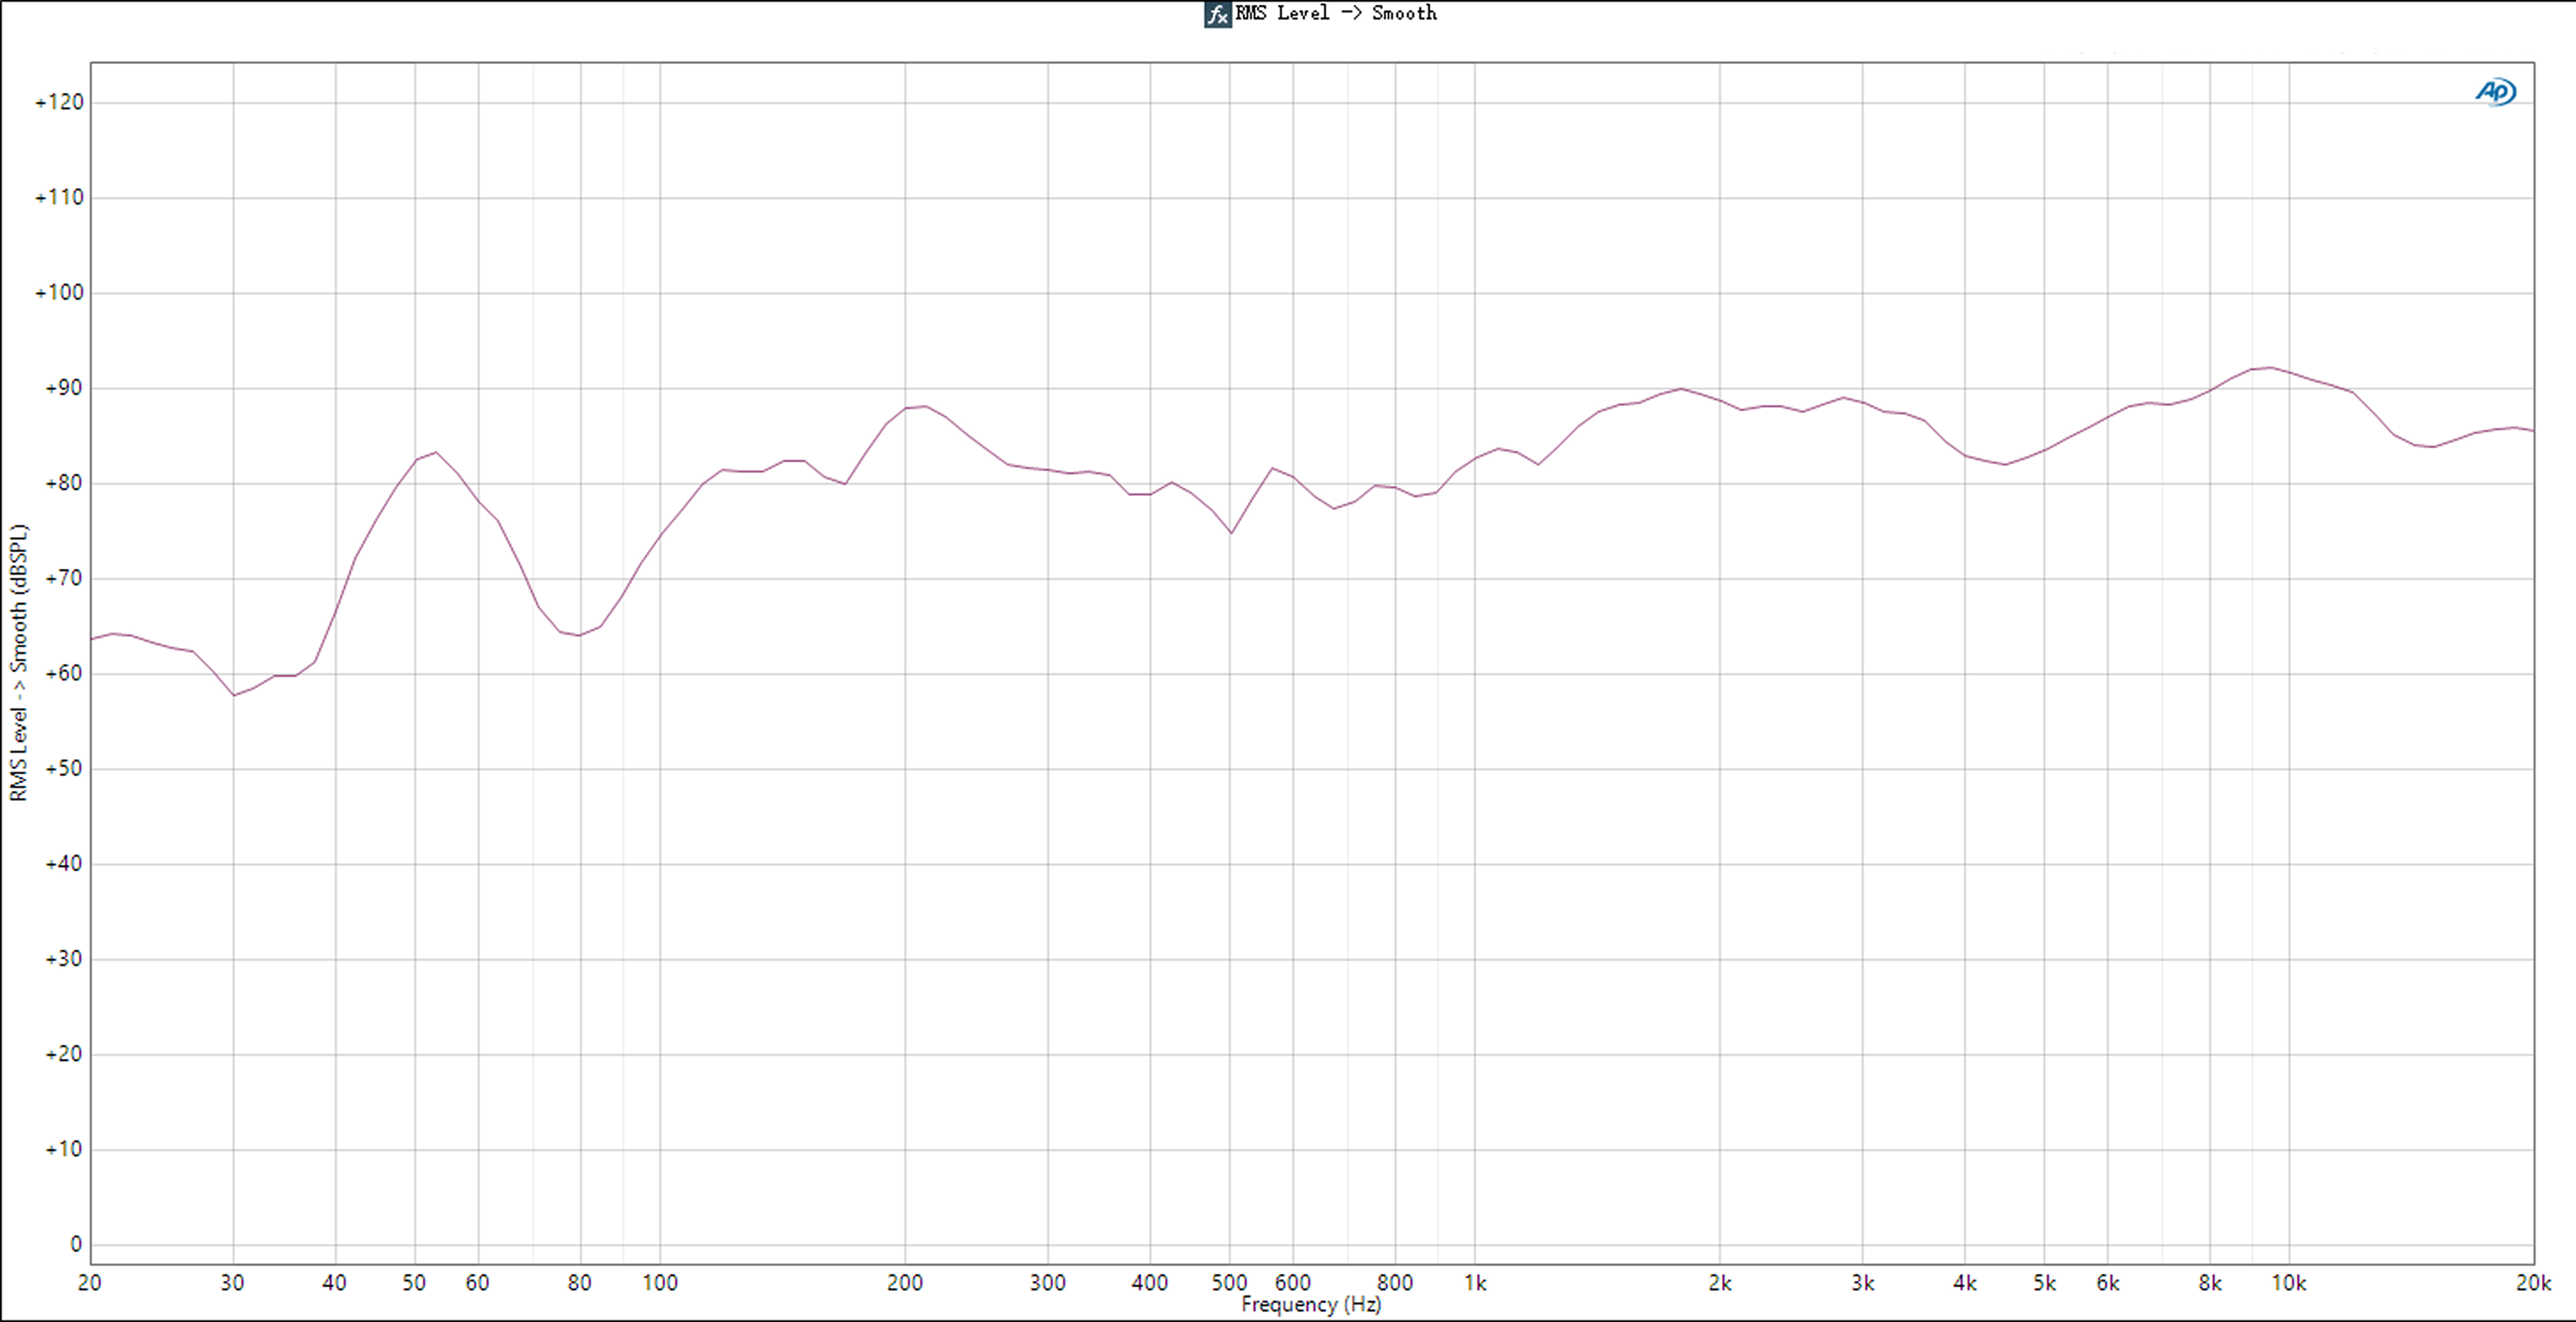Image resolution: width=2576 pixels, height=1322 pixels.
Task: Click the +40 y-axis tick label
Action: click(63, 864)
